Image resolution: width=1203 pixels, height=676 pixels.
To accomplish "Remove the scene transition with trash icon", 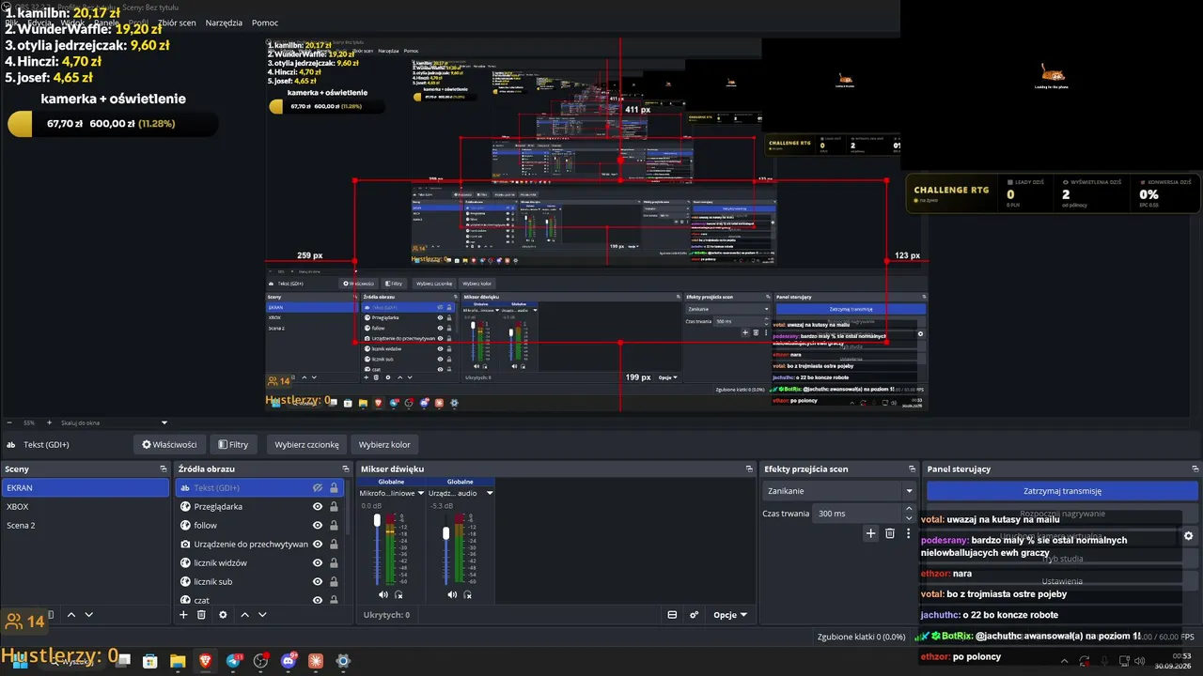I will pos(890,533).
